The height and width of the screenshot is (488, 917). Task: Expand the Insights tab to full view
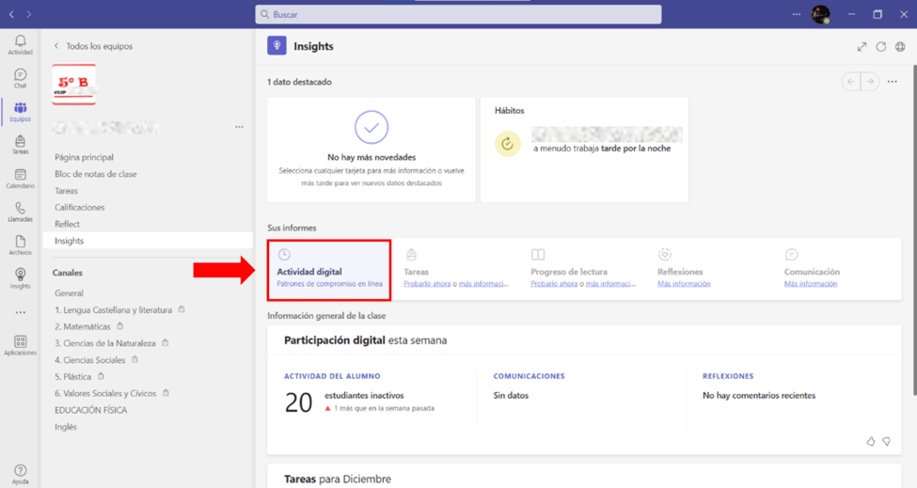click(x=862, y=47)
